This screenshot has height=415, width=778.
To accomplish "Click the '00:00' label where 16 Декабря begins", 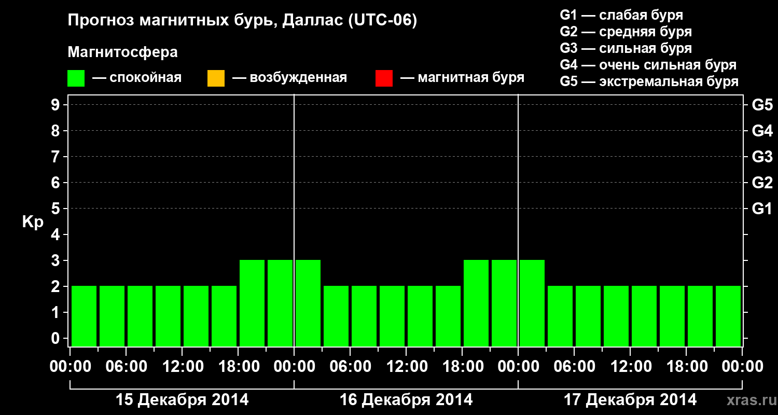I will (x=295, y=366).
